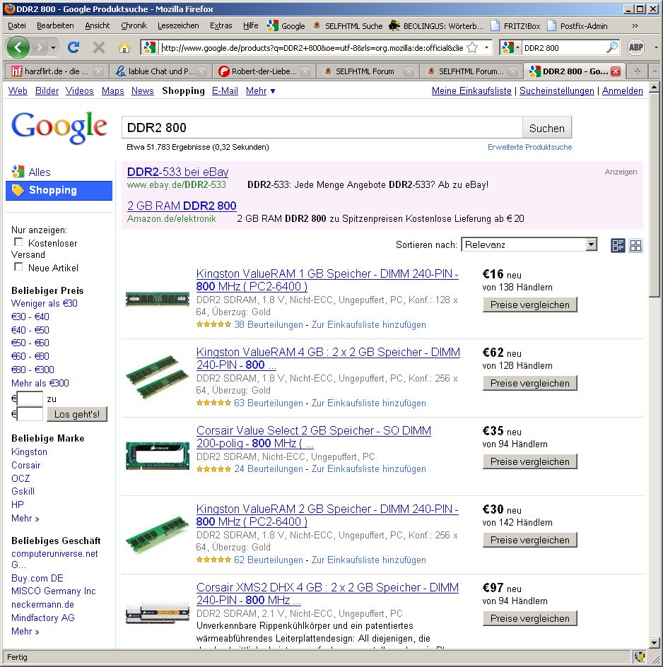Reload the page with the refresh icon

(73, 47)
